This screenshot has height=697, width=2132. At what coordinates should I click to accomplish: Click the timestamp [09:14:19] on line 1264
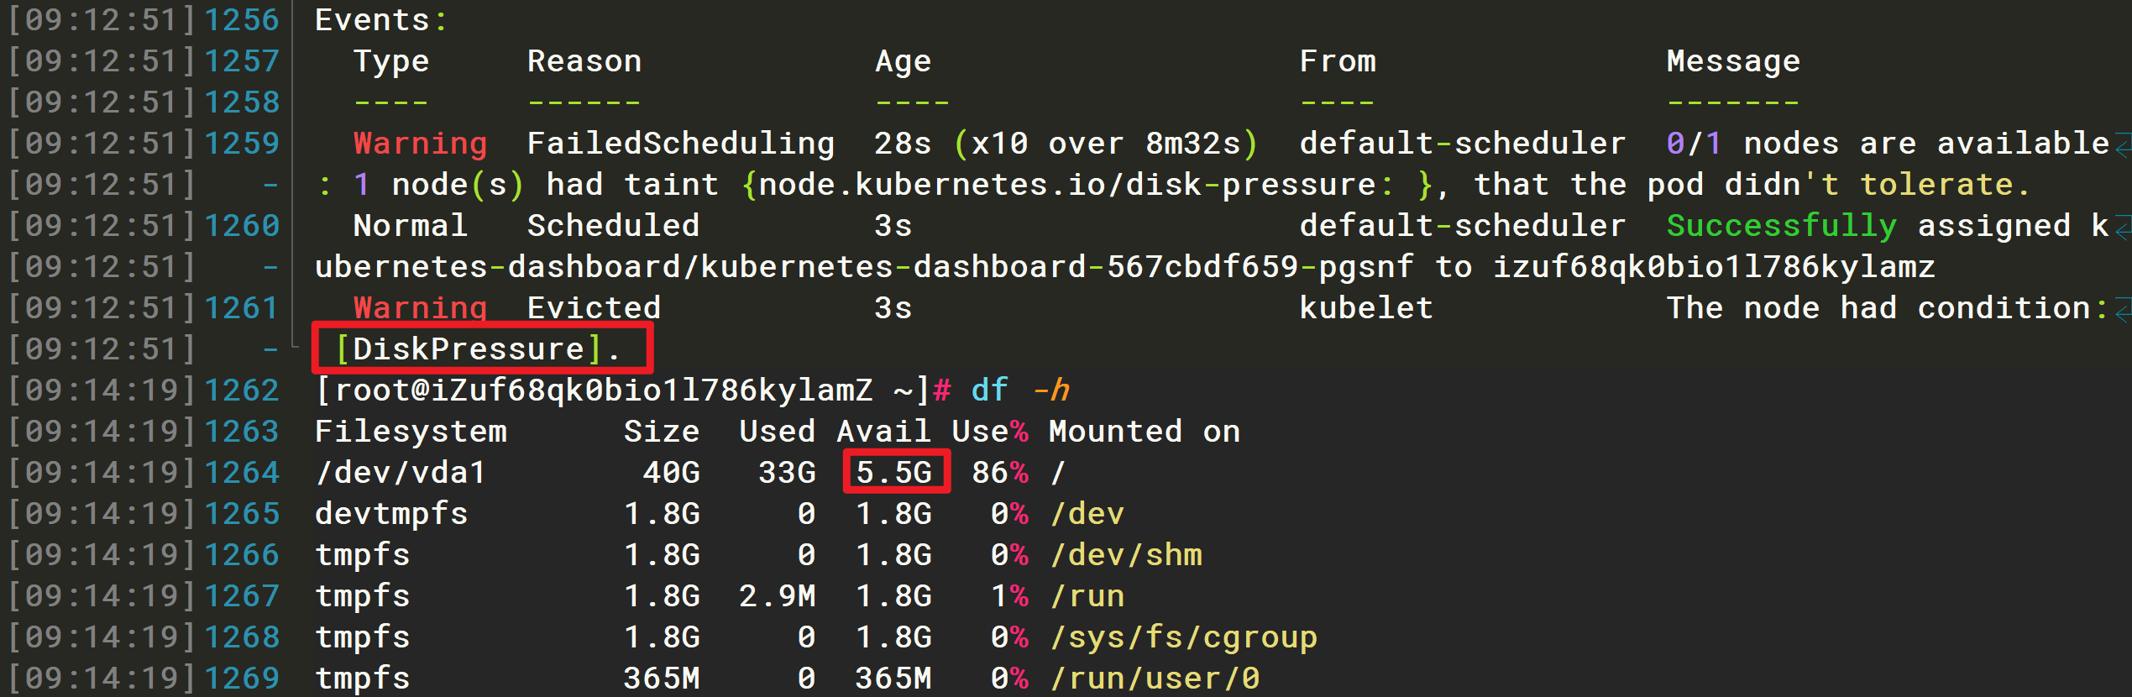[102, 473]
